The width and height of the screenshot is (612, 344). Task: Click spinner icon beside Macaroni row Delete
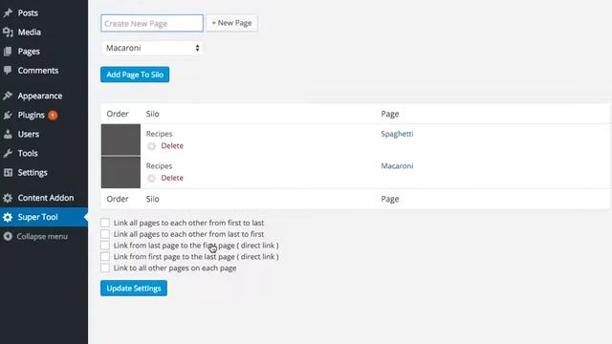pos(151,179)
